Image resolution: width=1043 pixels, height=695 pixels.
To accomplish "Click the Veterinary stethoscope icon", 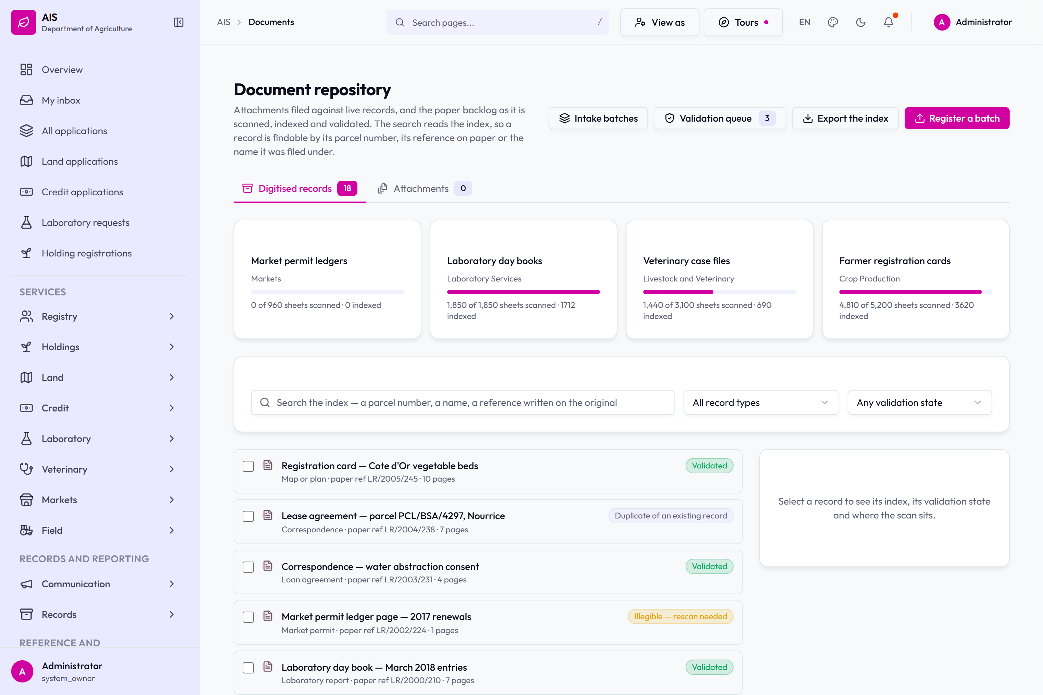I will coord(26,469).
